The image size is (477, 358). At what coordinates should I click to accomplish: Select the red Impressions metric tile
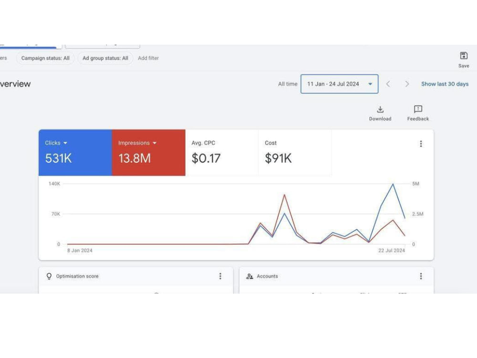(149, 153)
